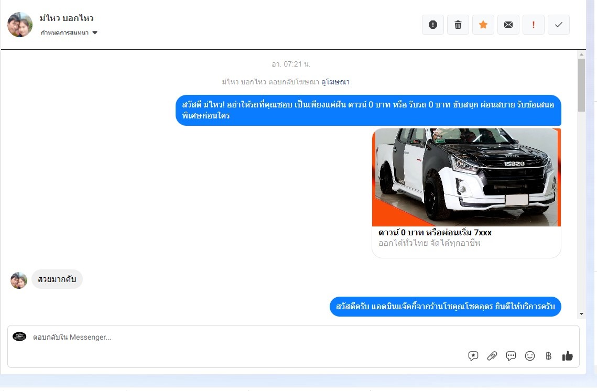Click the blue สวัสดีครับ แอดมินแจ็คกี้ reply bubble
The height and width of the screenshot is (391, 597).
tap(446, 307)
